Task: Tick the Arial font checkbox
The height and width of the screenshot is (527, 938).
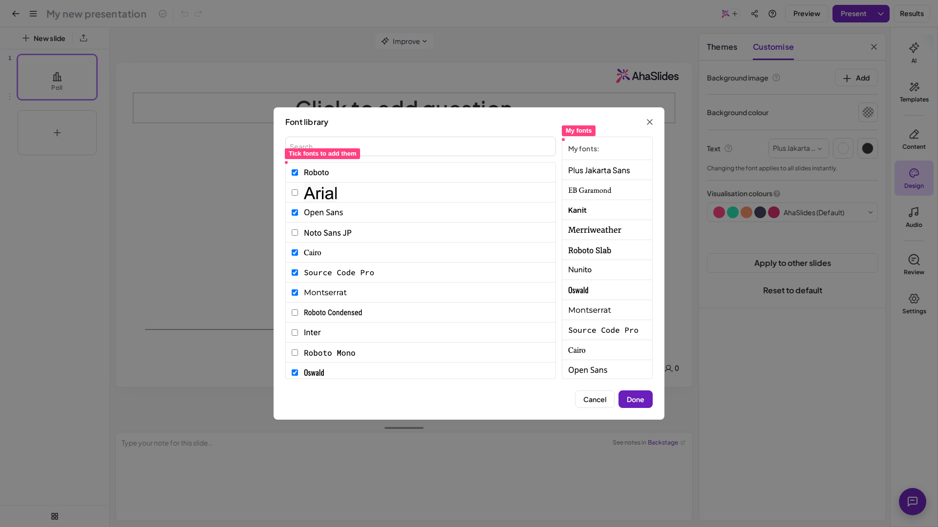Action: coord(295,193)
